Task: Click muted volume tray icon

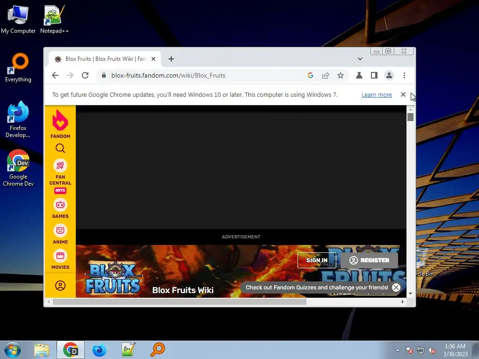Action: (x=432, y=350)
